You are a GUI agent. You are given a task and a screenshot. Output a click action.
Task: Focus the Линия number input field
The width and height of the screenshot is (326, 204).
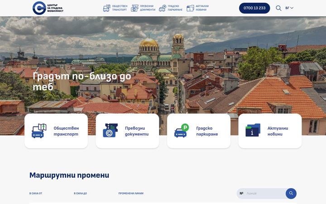(264, 194)
